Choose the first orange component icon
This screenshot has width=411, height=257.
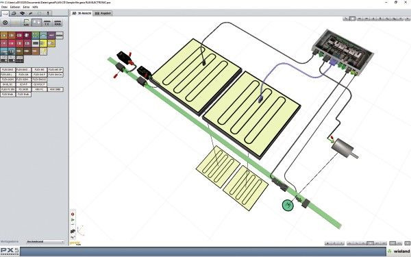(4, 35)
